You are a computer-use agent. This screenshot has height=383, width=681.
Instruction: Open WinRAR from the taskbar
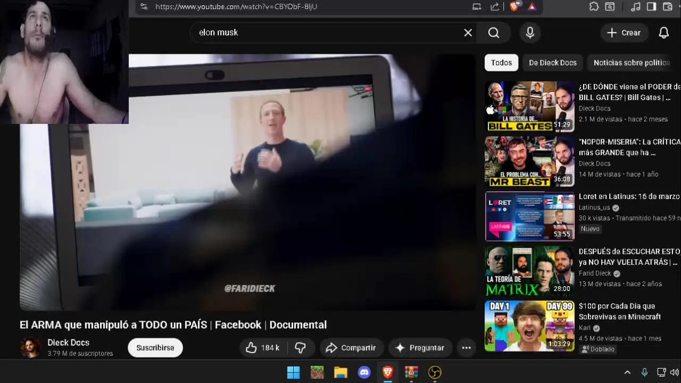click(x=411, y=372)
